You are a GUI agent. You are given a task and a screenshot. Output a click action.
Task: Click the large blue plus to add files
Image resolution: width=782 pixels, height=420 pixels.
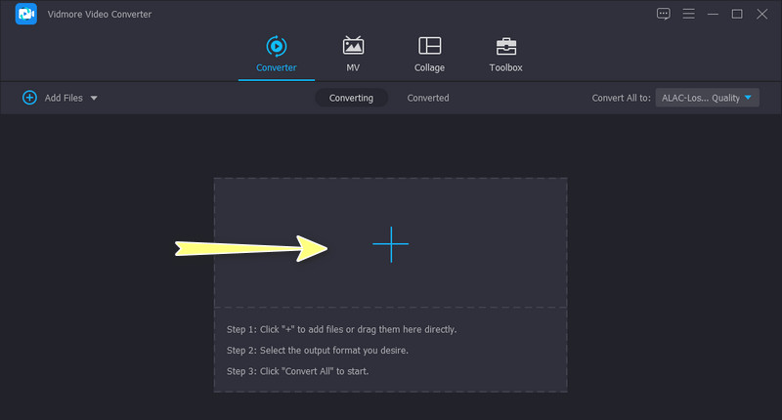point(390,244)
